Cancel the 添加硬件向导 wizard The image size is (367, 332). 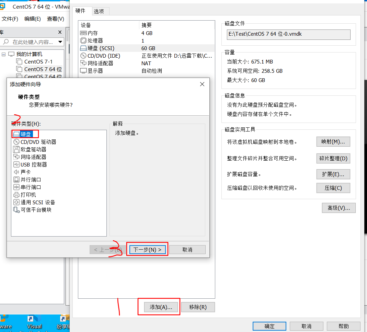pyautogui.click(x=187, y=250)
